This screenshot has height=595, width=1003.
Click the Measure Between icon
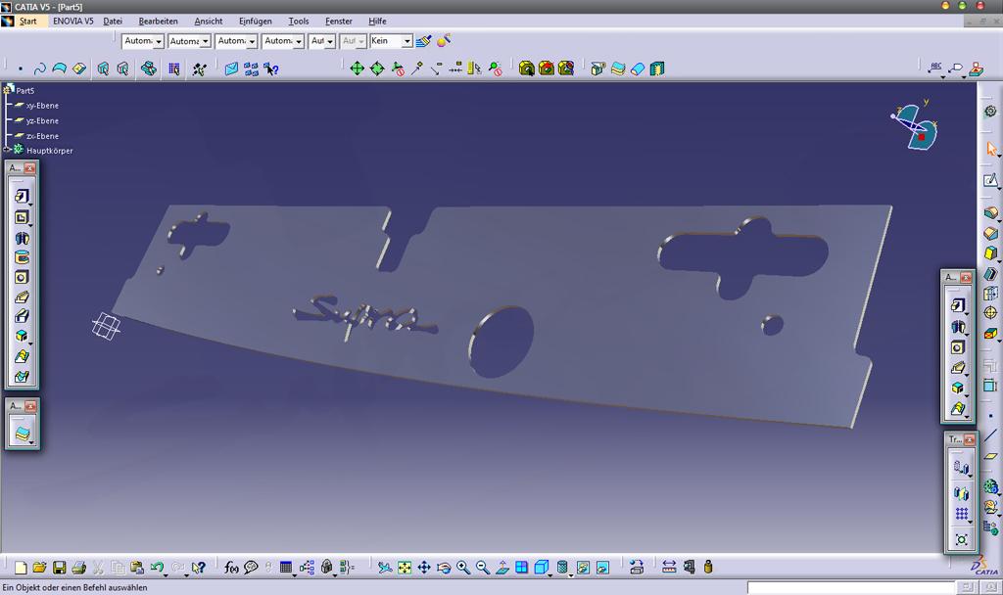click(669, 567)
